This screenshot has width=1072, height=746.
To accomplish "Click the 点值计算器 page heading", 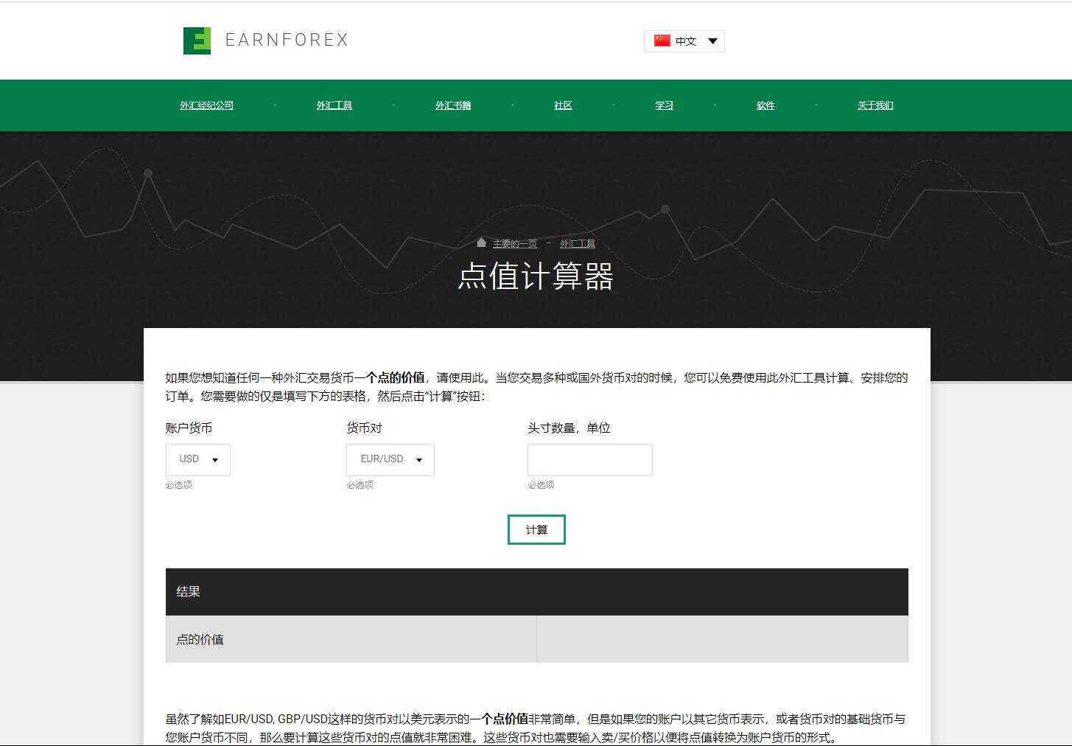I will pyautogui.click(x=536, y=277).
